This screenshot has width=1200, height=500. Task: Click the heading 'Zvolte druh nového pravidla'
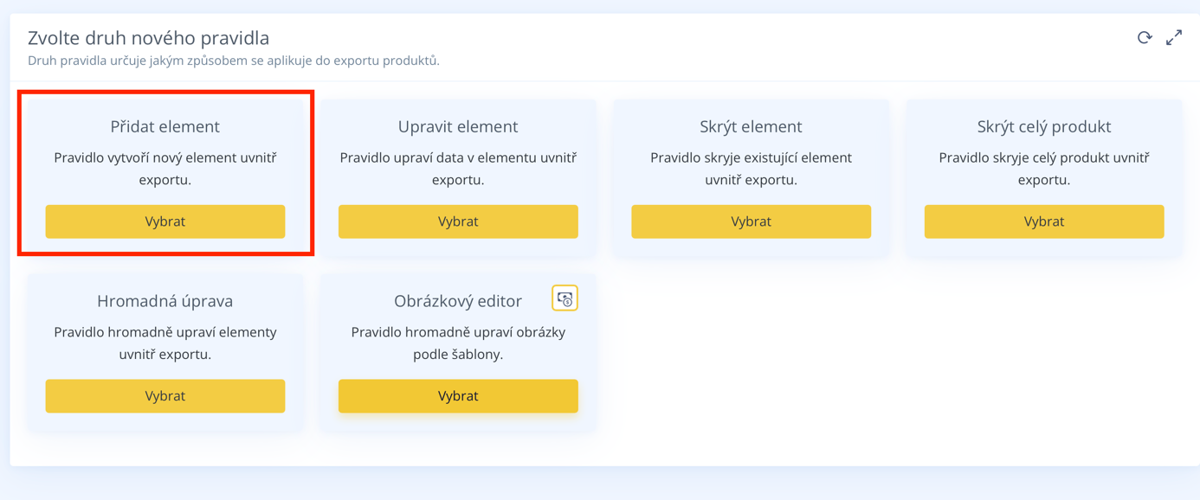(x=149, y=38)
